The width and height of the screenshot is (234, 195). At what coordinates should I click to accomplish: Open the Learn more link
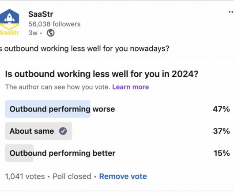pos(131,87)
